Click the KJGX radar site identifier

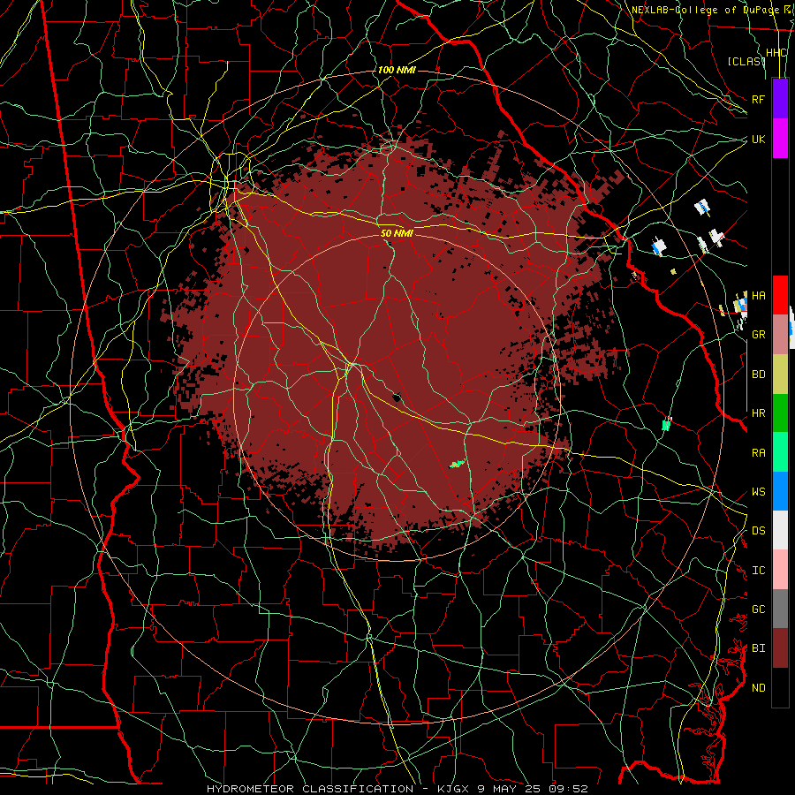454,789
